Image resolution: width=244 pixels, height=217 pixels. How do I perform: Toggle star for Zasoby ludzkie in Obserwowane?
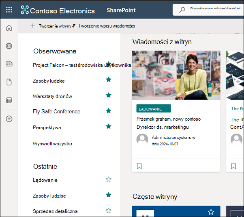tap(109, 79)
